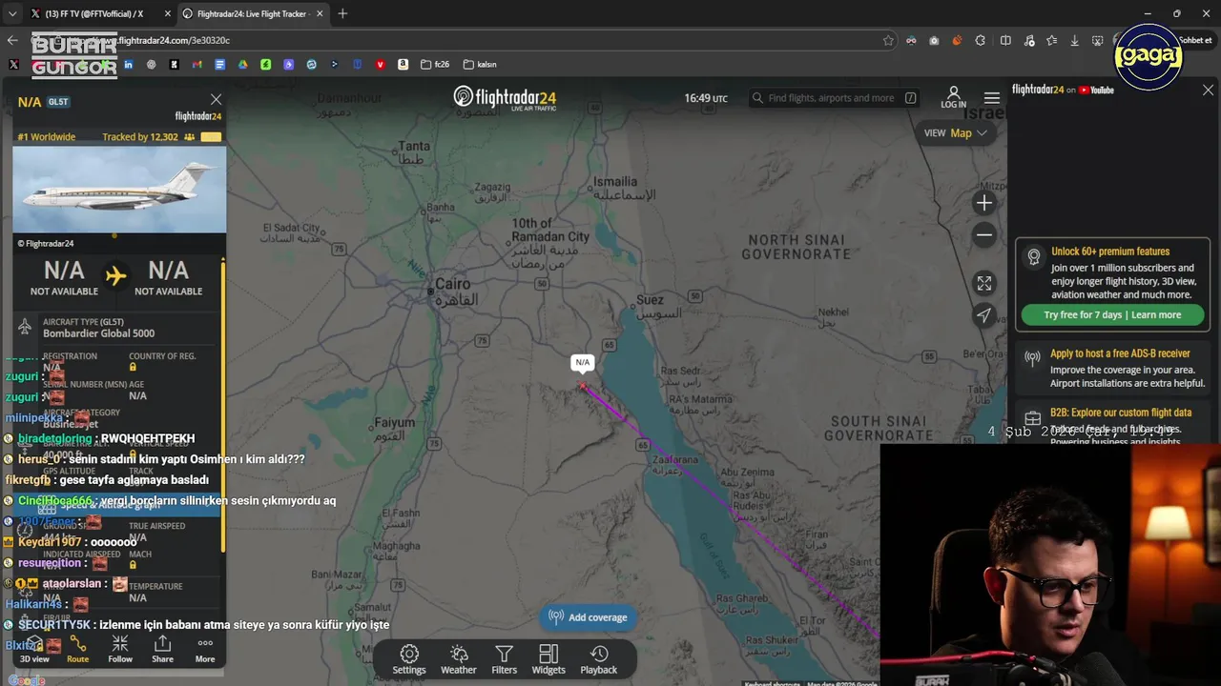Click the screenshot capture toolbar icon
The height and width of the screenshot is (686, 1221).
1098,40
